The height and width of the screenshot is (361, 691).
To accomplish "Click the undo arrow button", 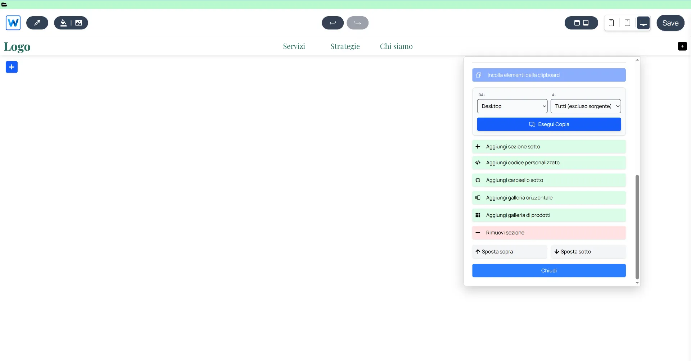I will (333, 23).
